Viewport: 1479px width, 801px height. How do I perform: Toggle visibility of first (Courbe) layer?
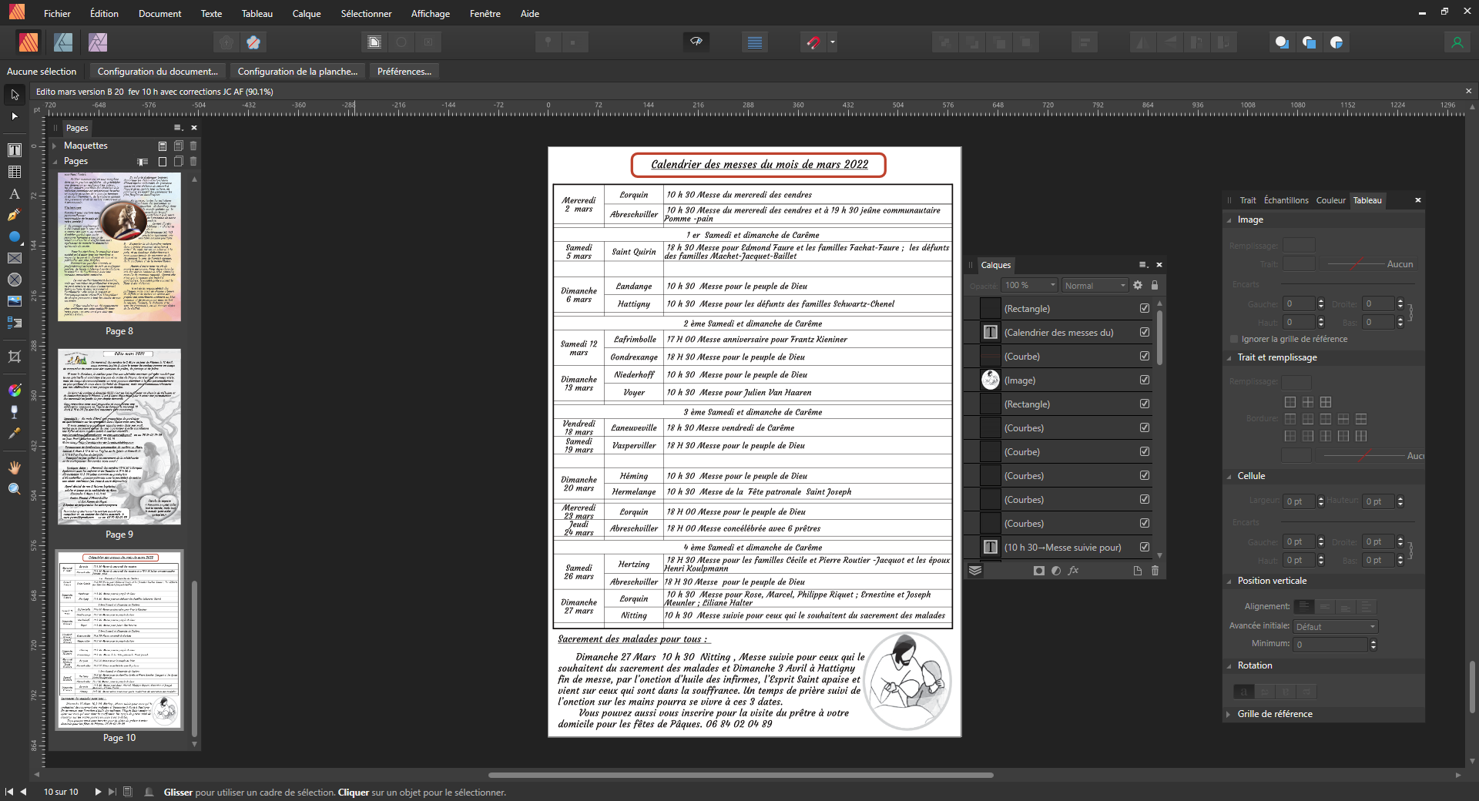tap(1145, 356)
